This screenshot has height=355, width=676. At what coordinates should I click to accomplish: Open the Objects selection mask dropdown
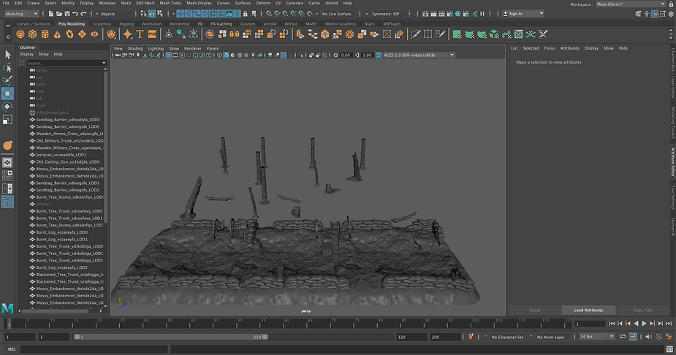(x=114, y=14)
